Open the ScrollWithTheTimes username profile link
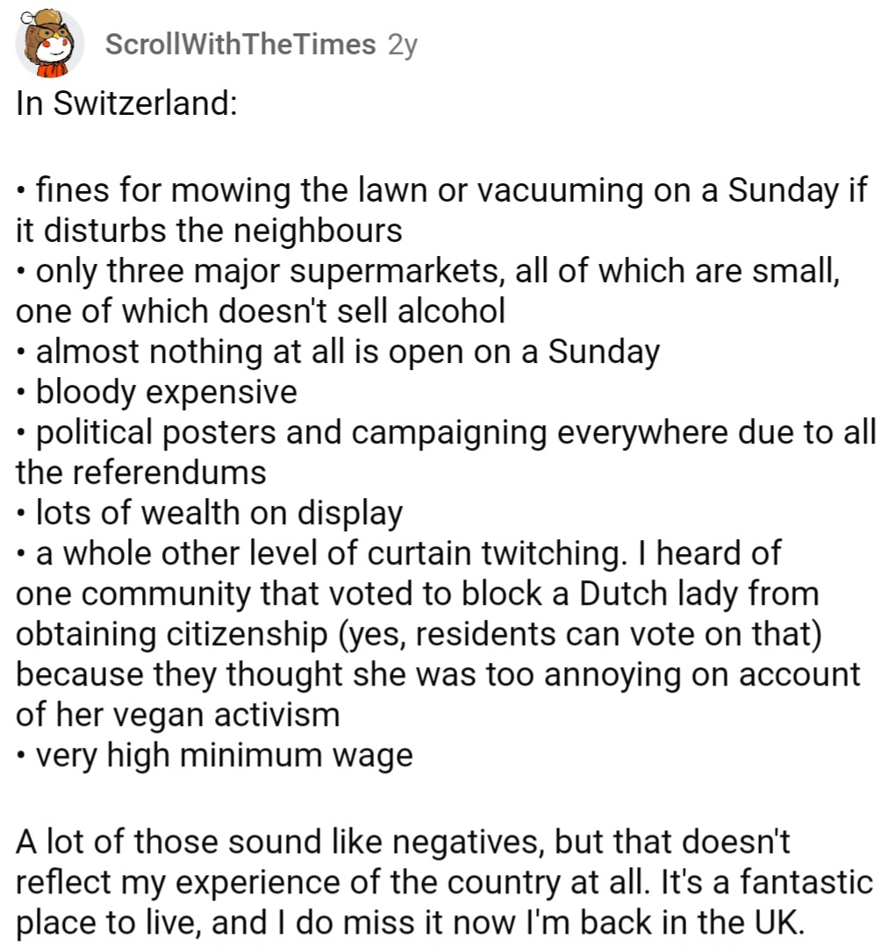Screen dimensions: 888x946 [x=240, y=45]
